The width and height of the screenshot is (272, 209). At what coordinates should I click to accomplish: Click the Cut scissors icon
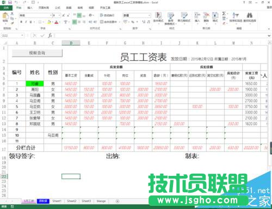12,14
